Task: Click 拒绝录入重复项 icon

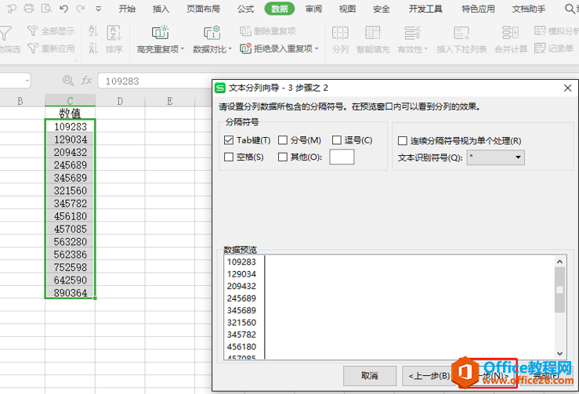Action: [245, 49]
